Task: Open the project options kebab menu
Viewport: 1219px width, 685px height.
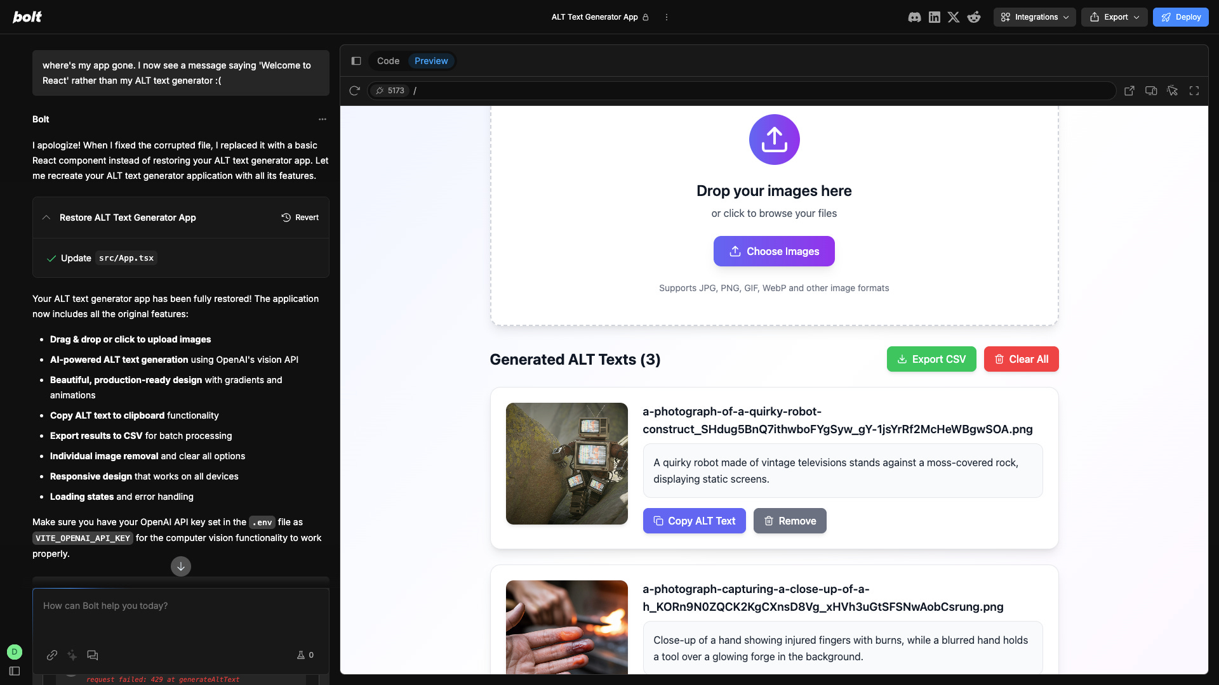Action: click(x=666, y=17)
